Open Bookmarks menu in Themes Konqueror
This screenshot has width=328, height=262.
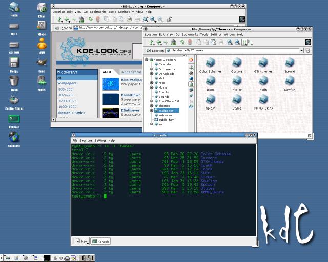point(190,35)
